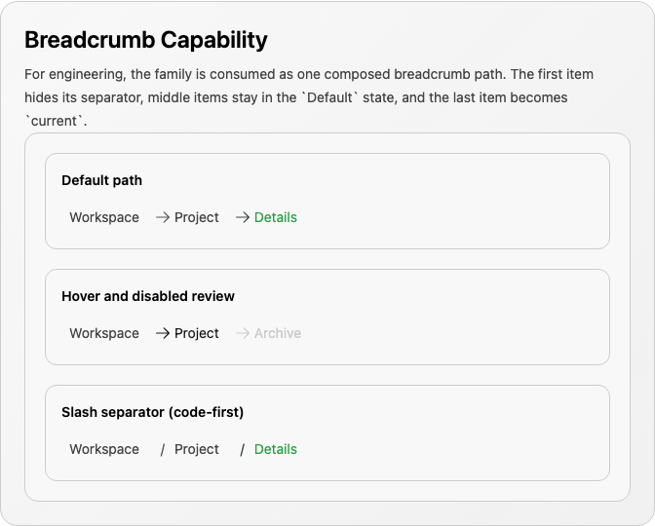Open Project in the Slash separator breadcrumb
This screenshot has width=655, height=526.
pos(196,449)
